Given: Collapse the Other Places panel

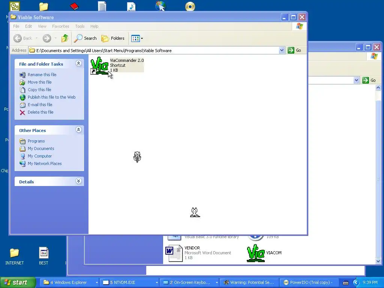Looking at the screenshot, I should pos(78,130).
